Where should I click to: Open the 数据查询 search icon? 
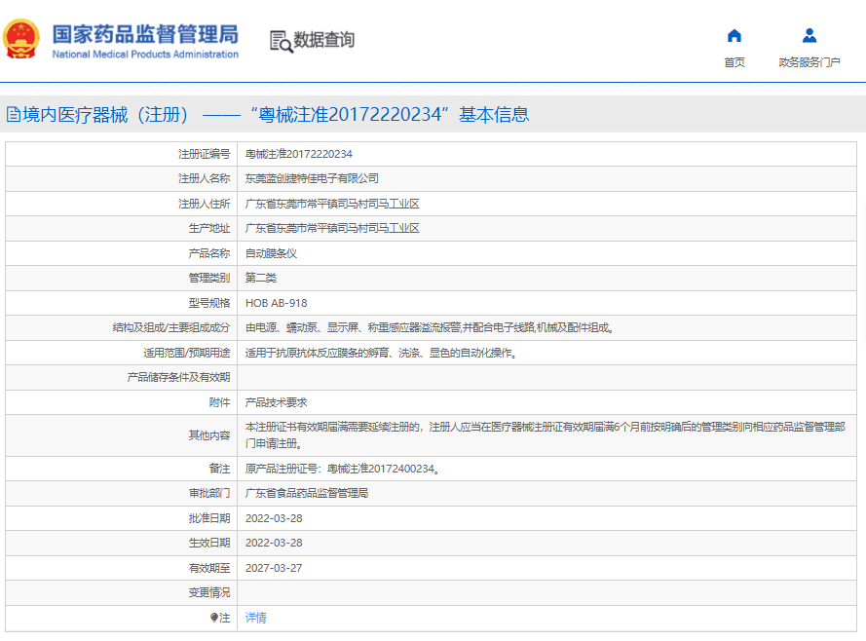pyautogui.click(x=282, y=42)
